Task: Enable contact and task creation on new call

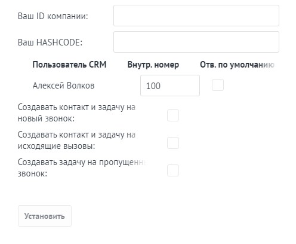Action: pyautogui.click(x=173, y=115)
